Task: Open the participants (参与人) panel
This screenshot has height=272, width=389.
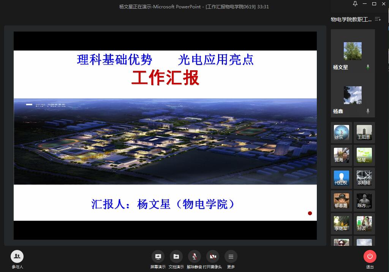Action: 17,257
